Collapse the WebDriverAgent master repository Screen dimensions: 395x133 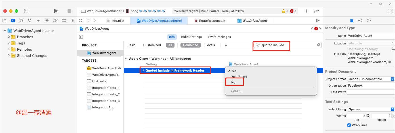tap(5, 31)
